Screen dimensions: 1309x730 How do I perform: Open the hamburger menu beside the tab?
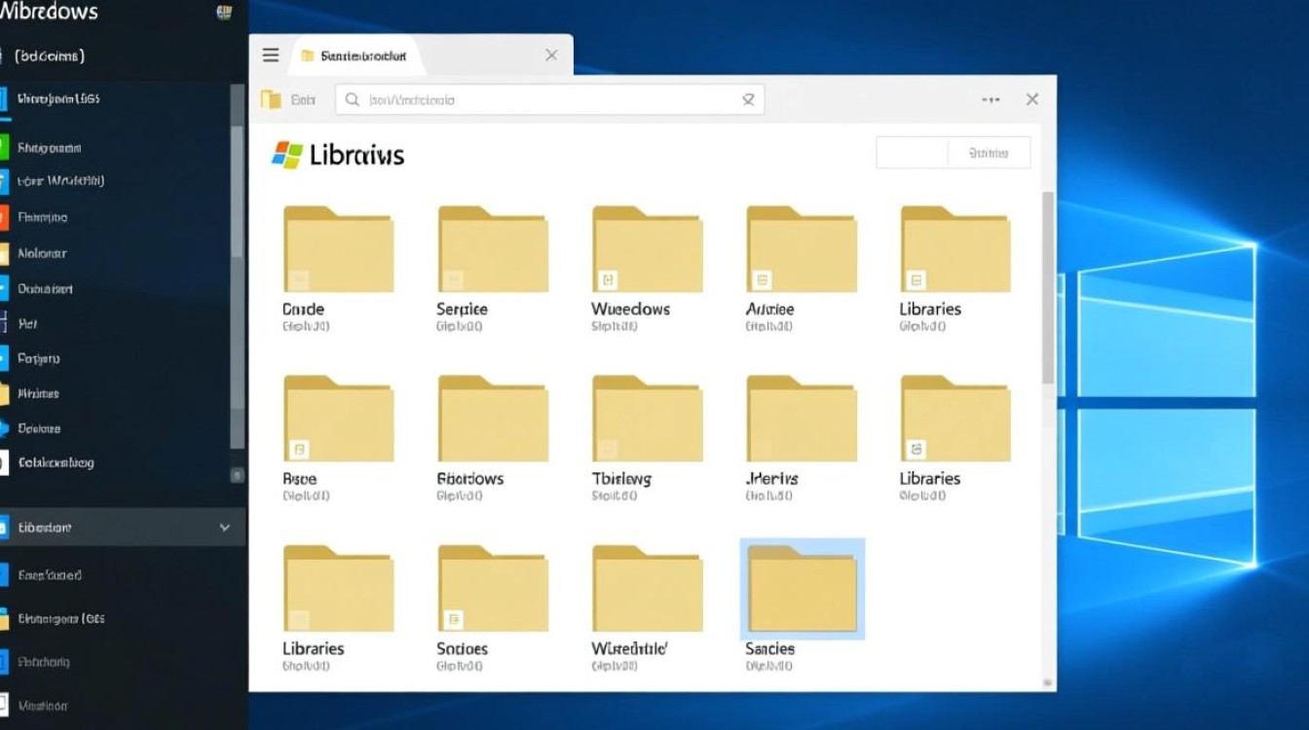click(271, 55)
